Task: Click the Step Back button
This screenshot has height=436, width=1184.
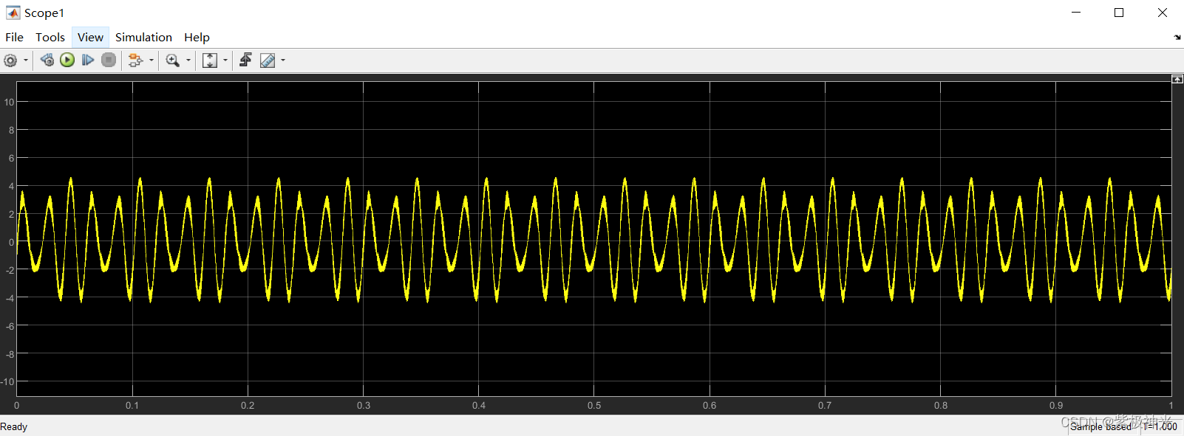Action: coord(47,60)
